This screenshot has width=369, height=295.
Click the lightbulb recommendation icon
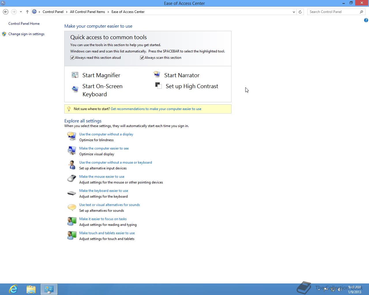coord(69,109)
